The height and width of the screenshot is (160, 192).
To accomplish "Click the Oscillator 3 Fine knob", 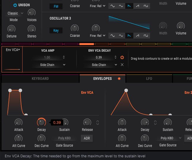I will (x=96, y=28).
